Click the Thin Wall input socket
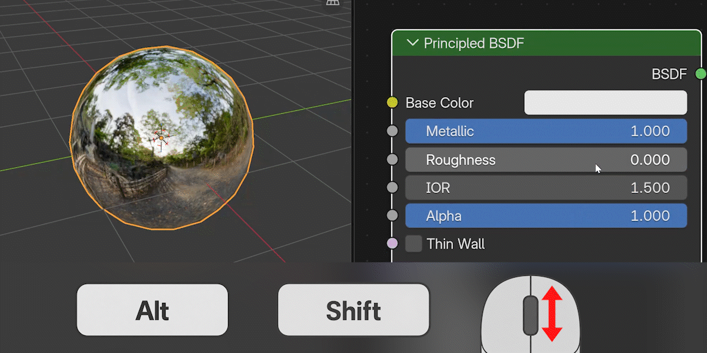Viewport: 707px width, 353px height. coord(392,244)
